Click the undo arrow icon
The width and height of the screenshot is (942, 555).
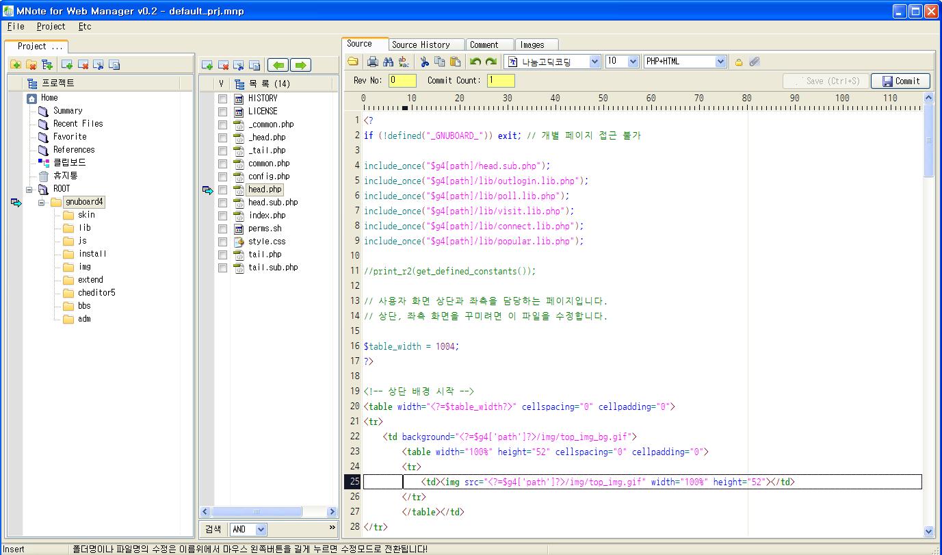coord(475,62)
